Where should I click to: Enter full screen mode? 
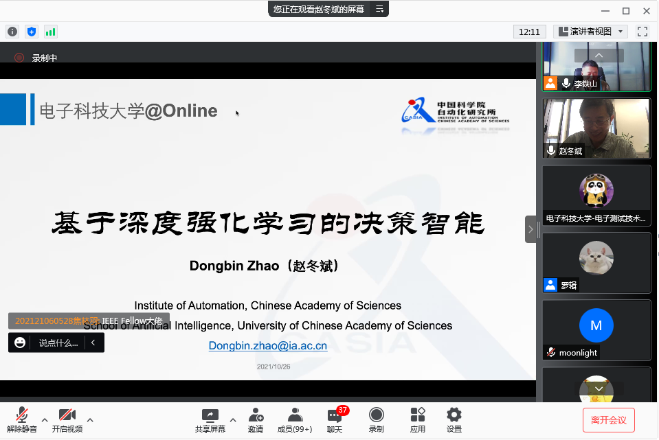643,32
